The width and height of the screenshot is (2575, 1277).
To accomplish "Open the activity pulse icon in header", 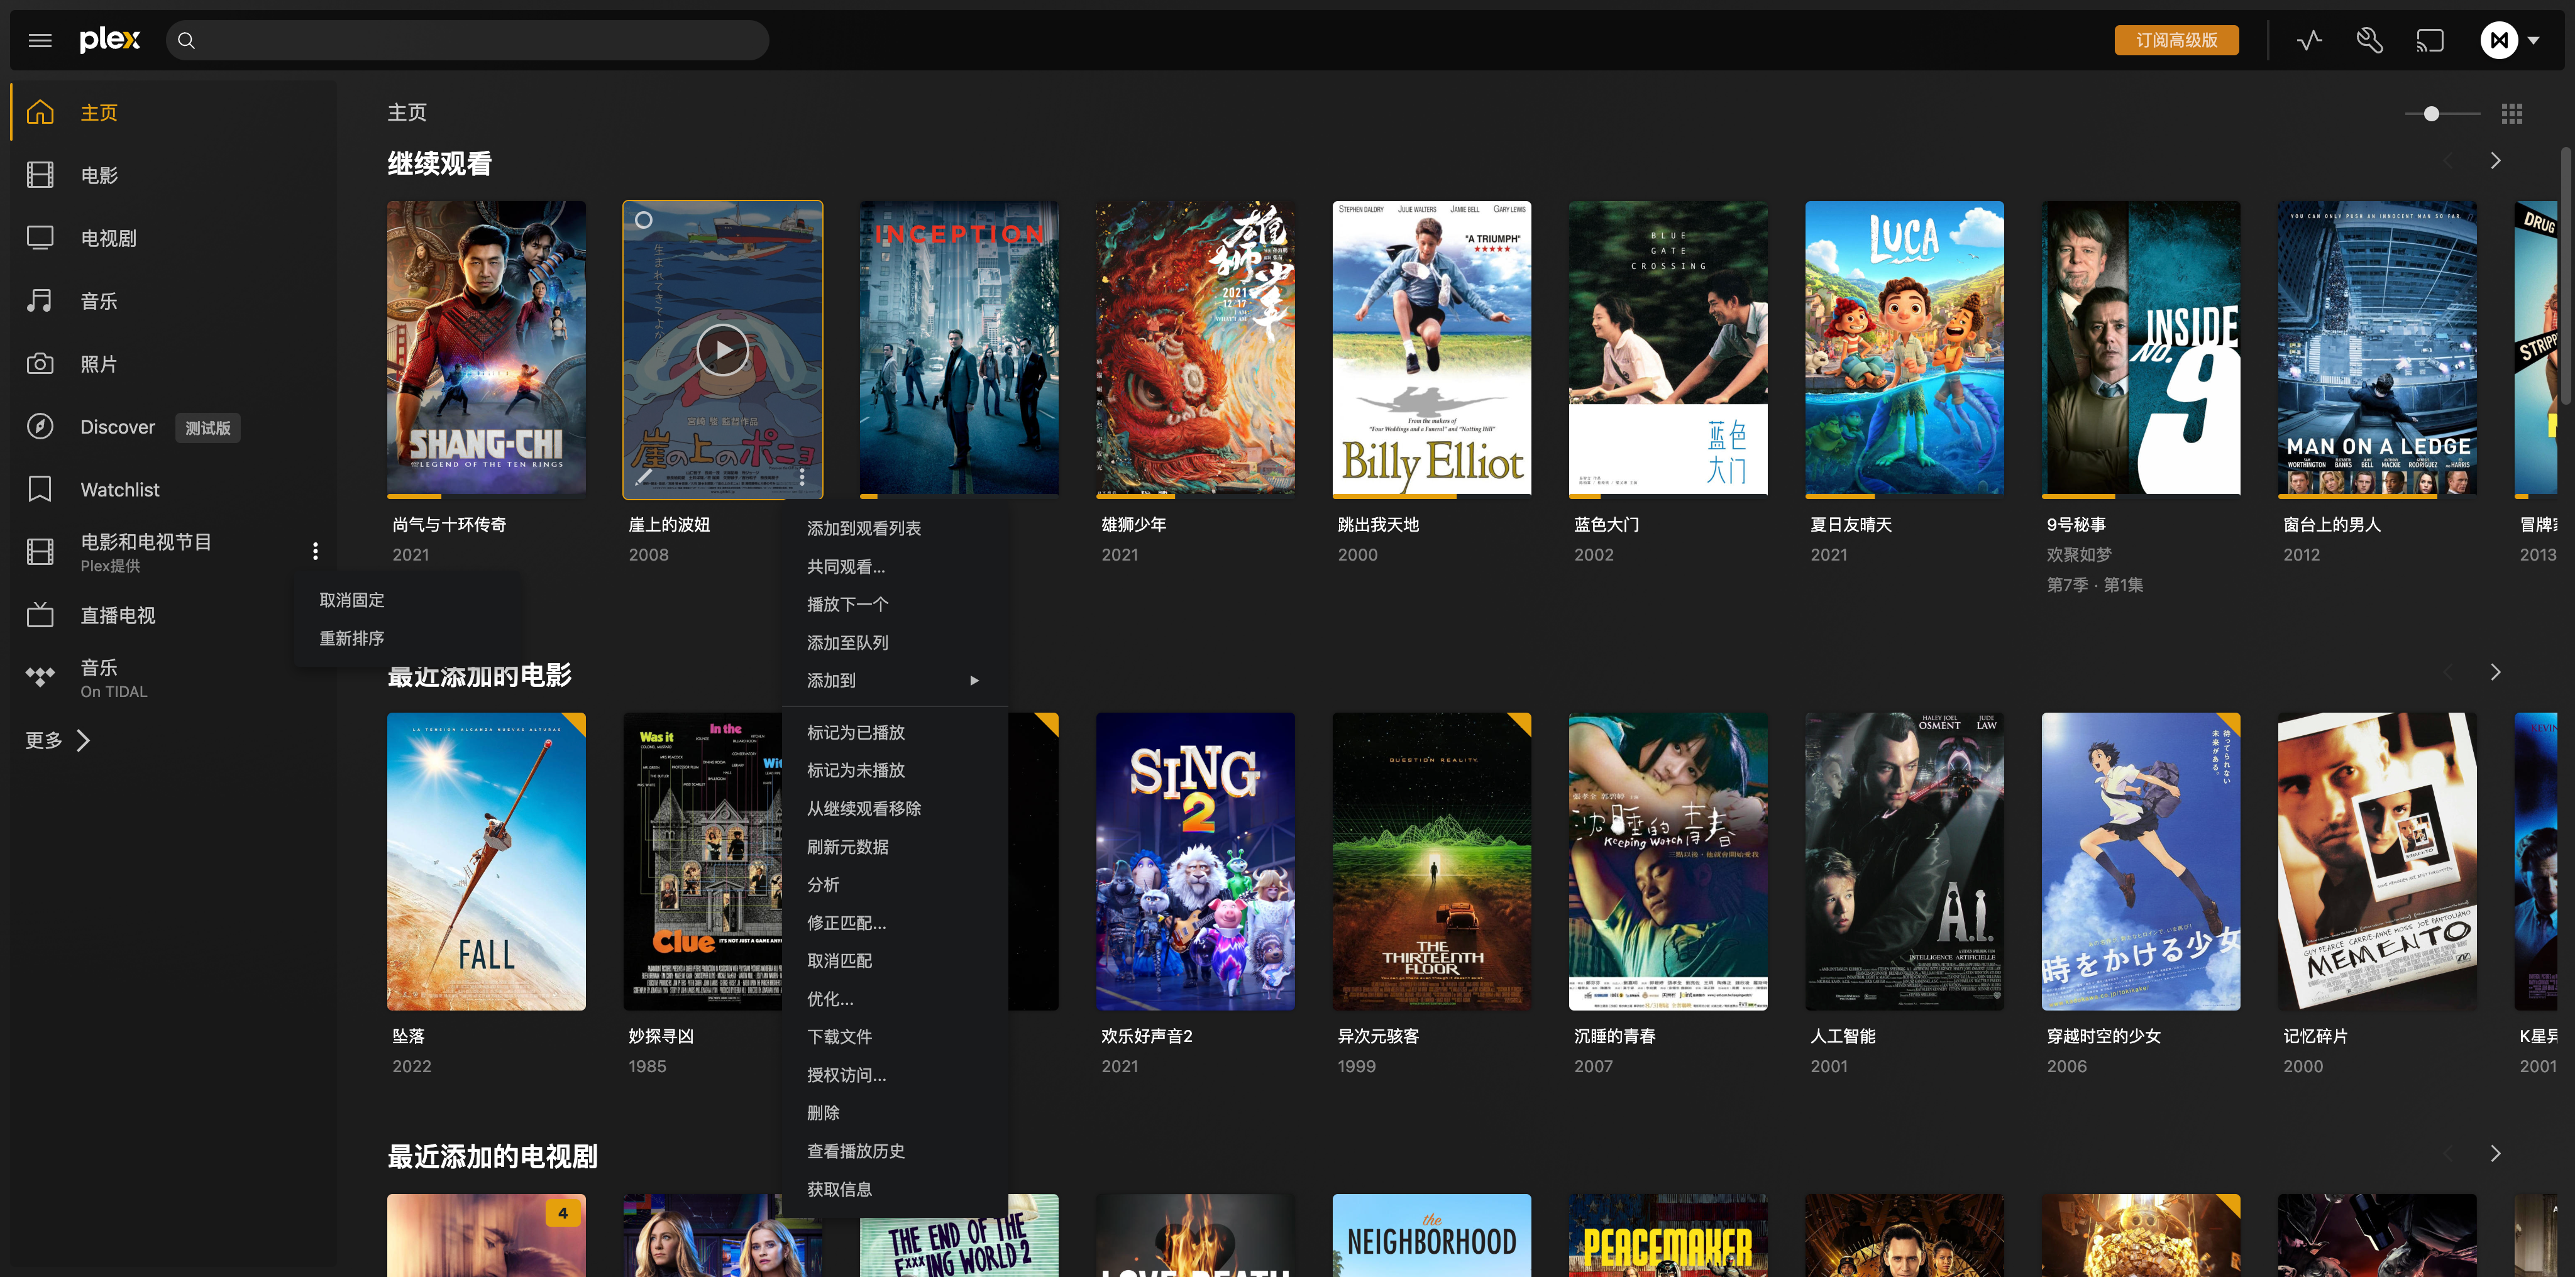I will pos(2309,41).
